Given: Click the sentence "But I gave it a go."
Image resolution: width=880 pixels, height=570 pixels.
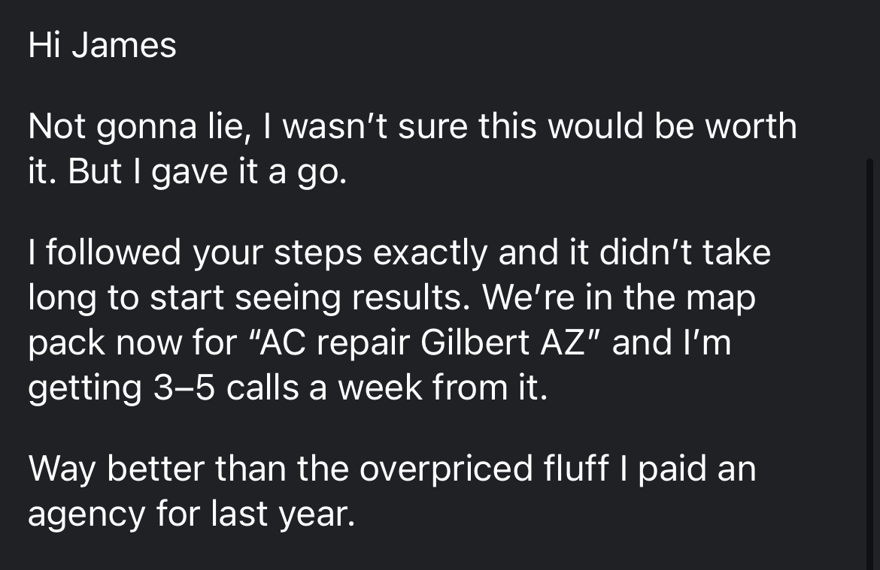Looking at the screenshot, I should point(207,173).
